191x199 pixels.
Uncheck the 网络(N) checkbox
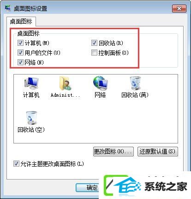click(20, 62)
